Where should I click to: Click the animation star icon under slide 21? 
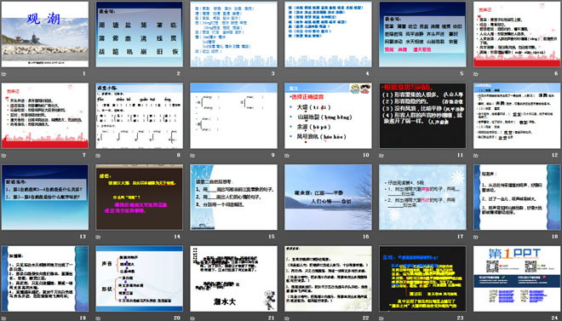tap(192, 318)
